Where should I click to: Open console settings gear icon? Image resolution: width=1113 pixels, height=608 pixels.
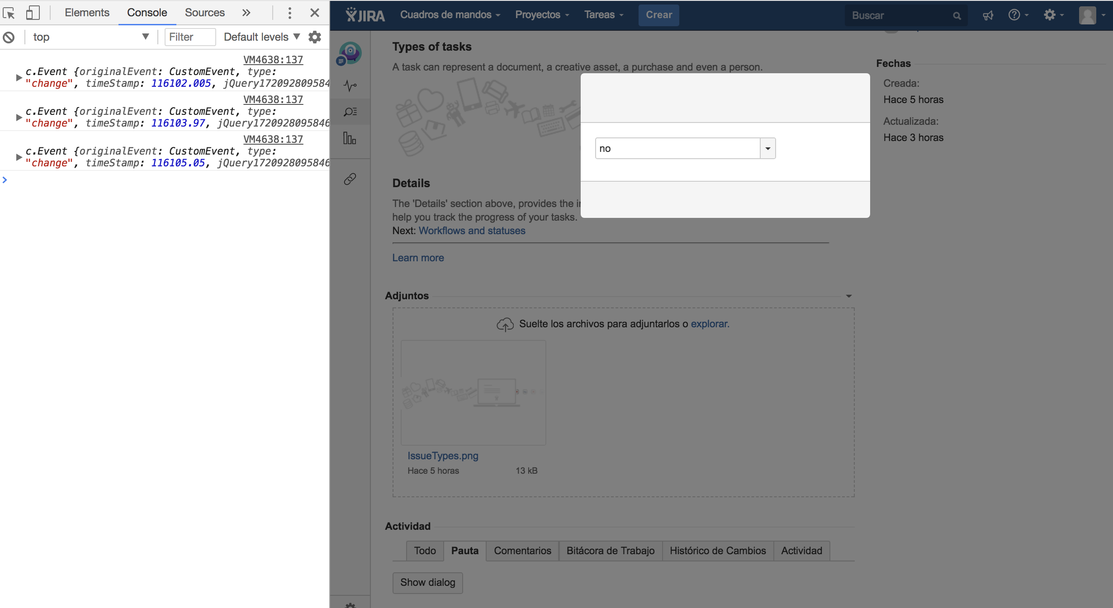pyautogui.click(x=315, y=37)
